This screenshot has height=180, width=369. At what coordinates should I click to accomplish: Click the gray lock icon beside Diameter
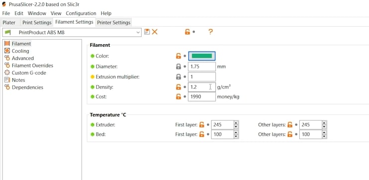point(179,66)
